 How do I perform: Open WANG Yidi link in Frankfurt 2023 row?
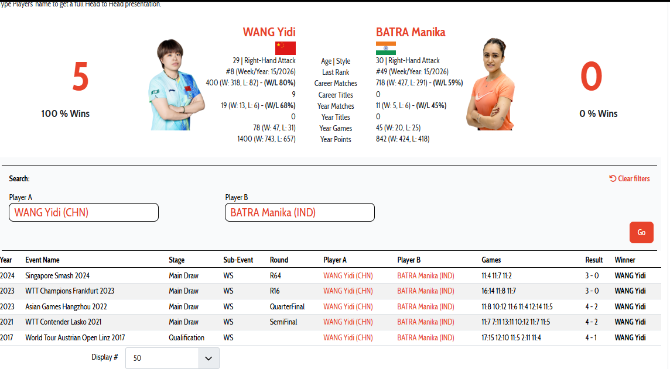tap(348, 291)
